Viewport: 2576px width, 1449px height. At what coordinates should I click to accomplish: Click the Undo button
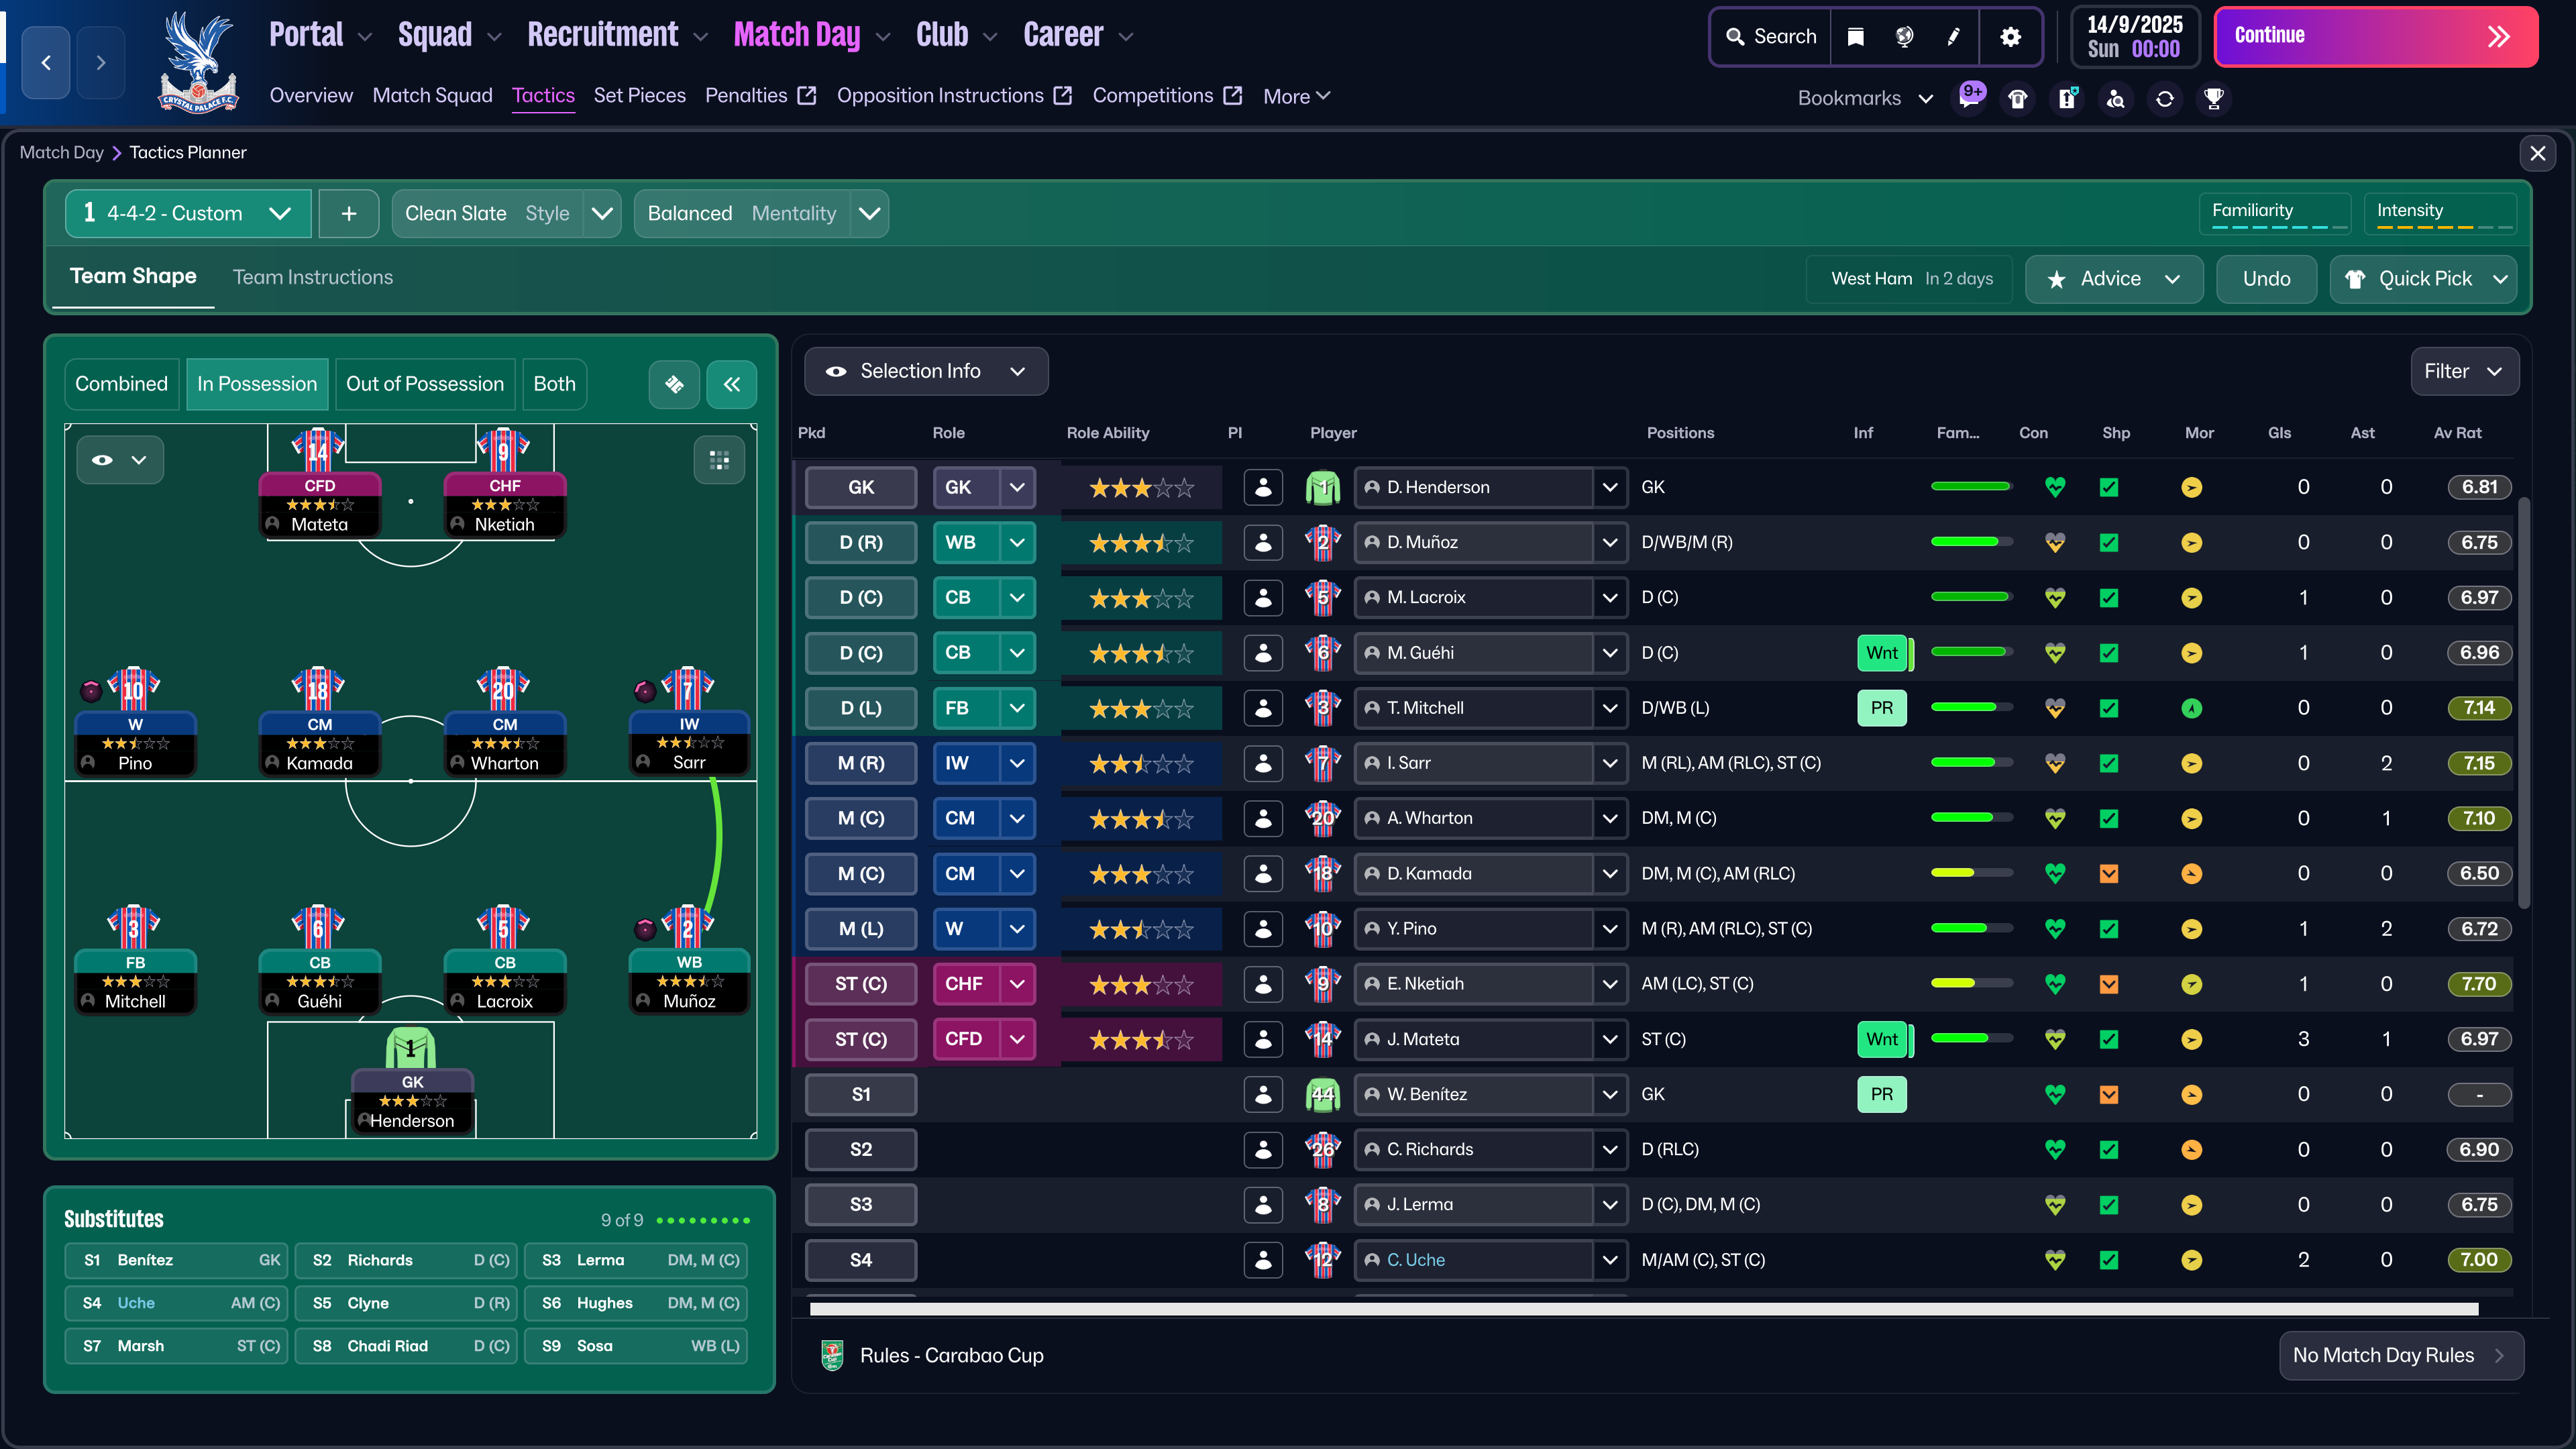click(x=2266, y=279)
